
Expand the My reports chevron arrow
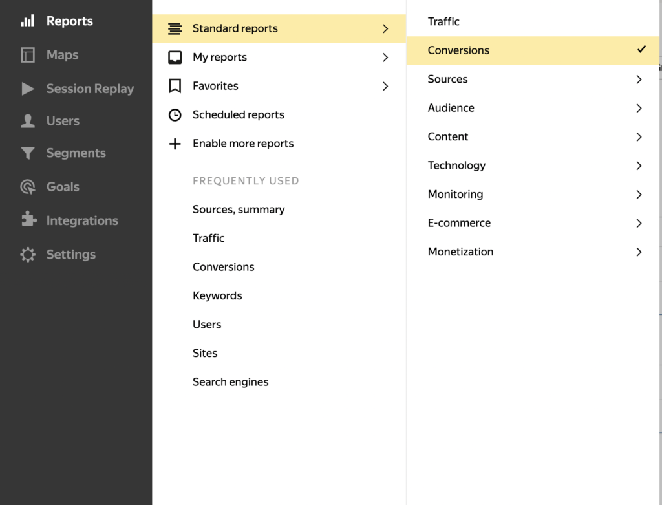pyautogui.click(x=385, y=58)
